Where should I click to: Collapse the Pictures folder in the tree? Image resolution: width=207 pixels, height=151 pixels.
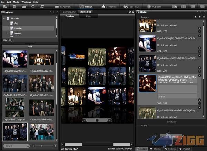click(4, 18)
